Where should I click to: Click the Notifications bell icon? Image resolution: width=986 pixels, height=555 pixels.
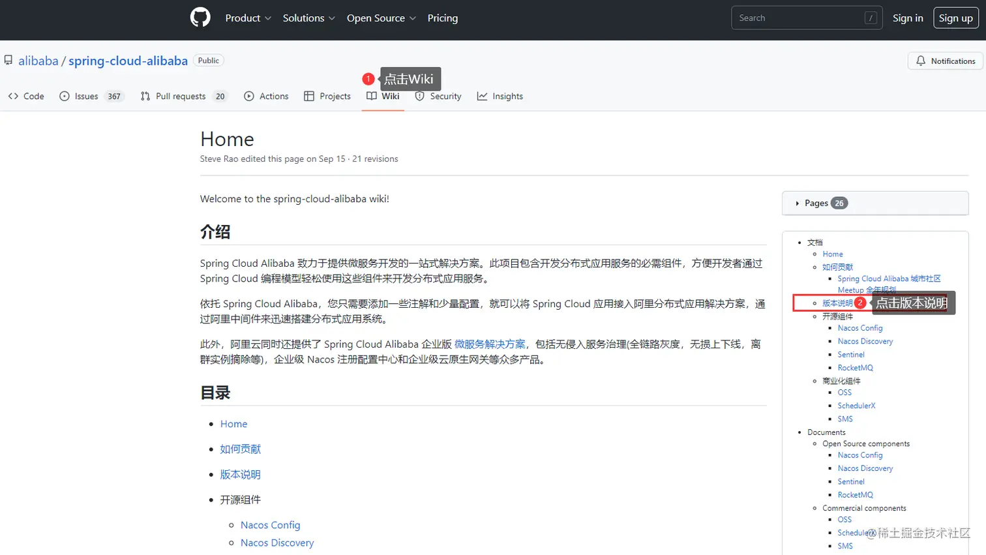921,61
